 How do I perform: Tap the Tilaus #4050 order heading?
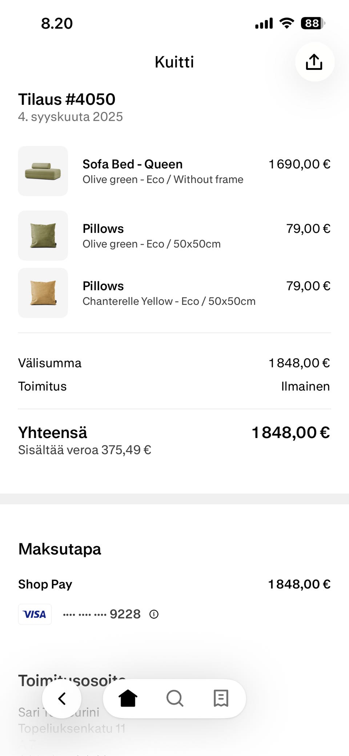[x=67, y=99]
